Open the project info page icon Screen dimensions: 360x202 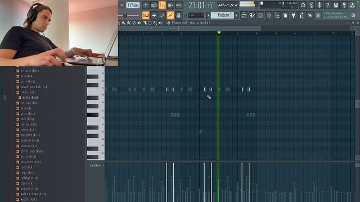[285, 15]
